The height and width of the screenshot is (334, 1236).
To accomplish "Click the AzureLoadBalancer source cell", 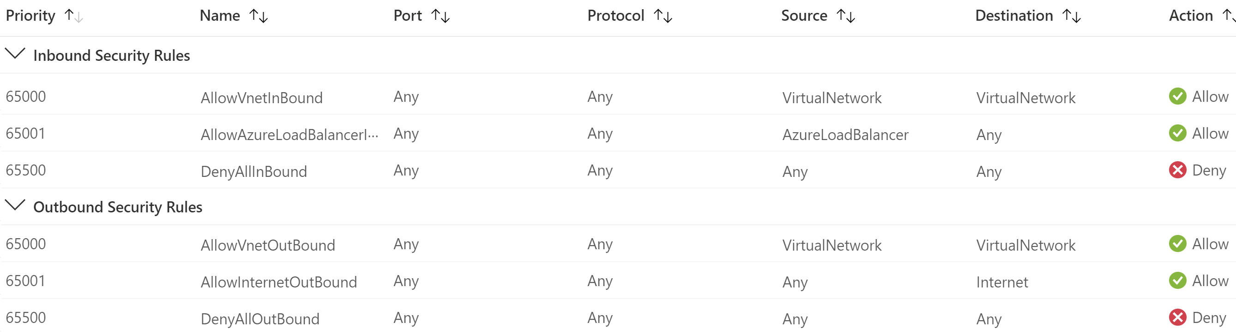I will click(x=845, y=135).
